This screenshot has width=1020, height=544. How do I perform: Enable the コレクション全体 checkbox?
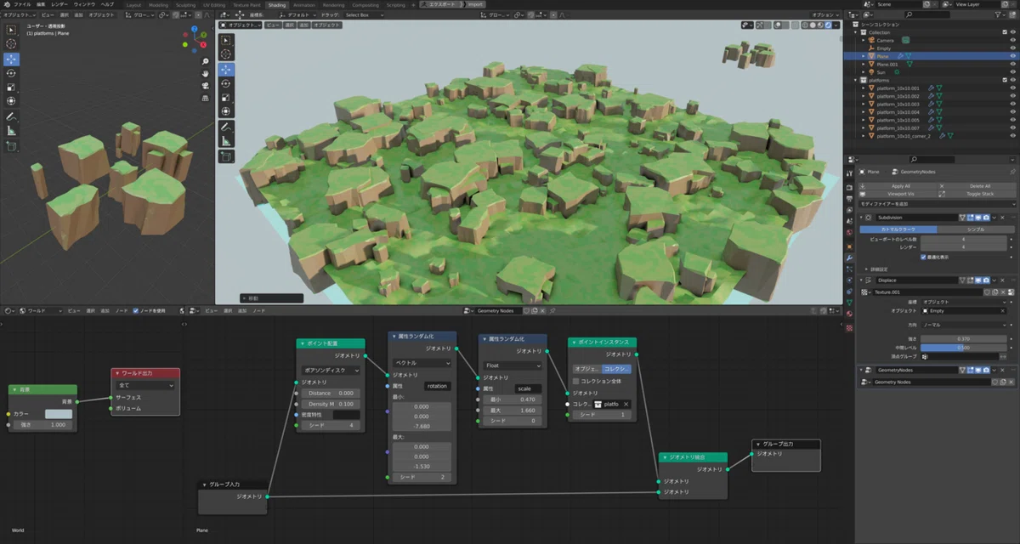tap(575, 381)
